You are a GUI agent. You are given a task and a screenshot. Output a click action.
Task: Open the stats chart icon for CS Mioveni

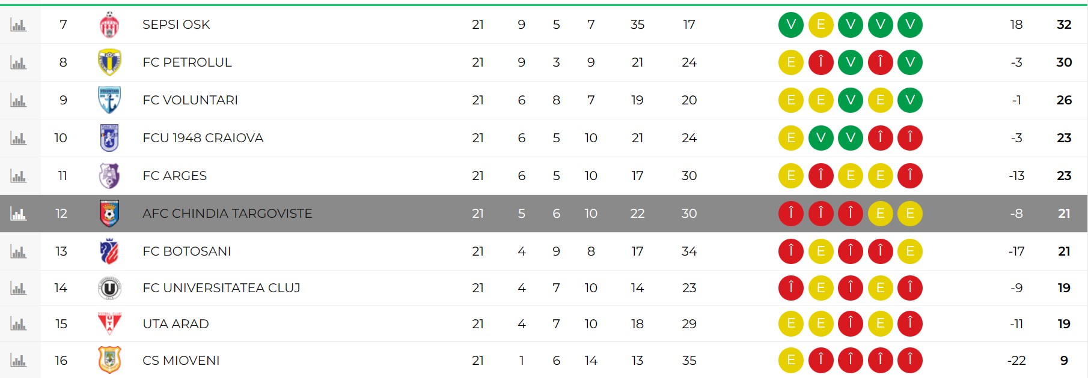tap(19, 361)
